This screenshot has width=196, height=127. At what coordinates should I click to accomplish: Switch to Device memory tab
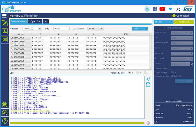click(x=19, y=21)
